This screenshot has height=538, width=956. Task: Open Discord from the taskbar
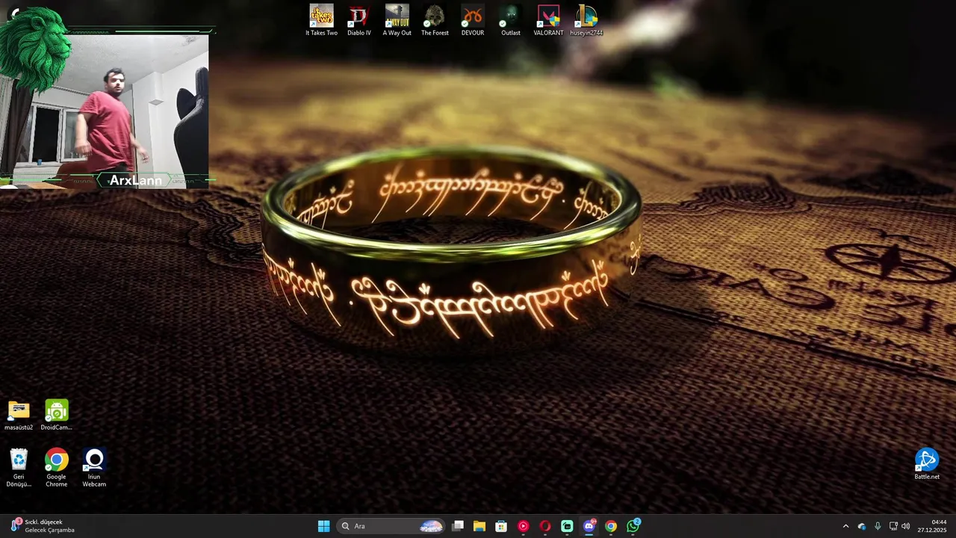pyautogui.click(x=589, y=526)
